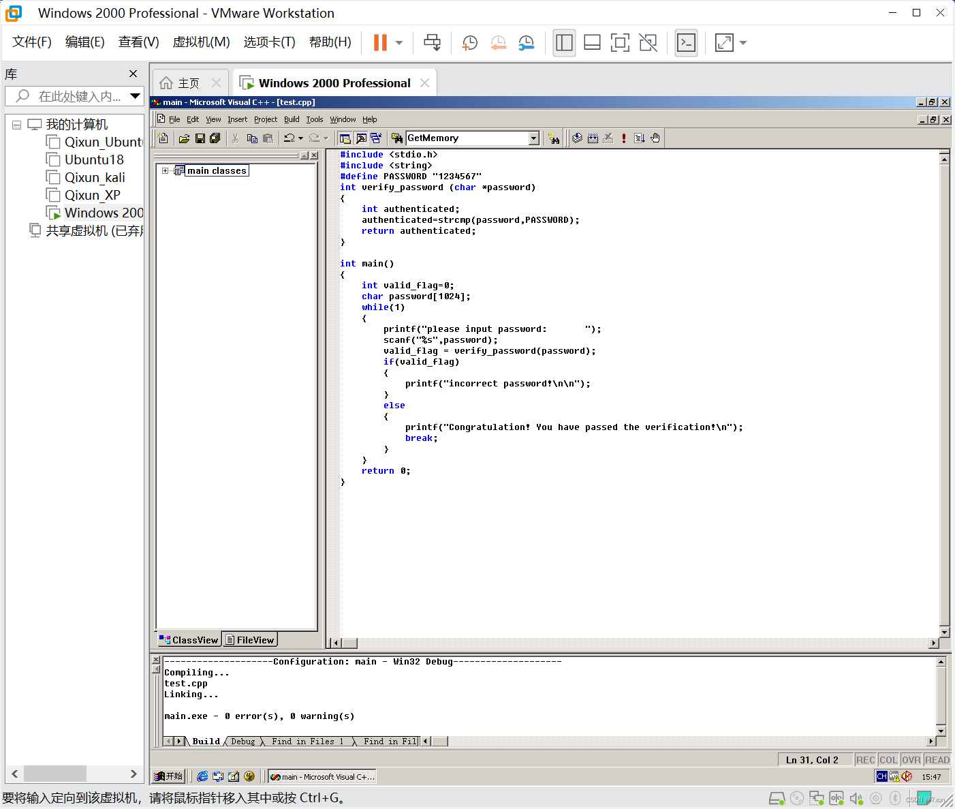Click the Redo arrow icon

314,138
